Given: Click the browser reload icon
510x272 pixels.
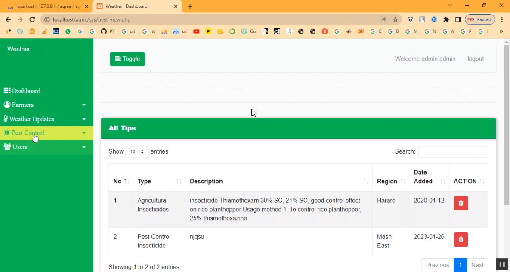Looking at the screenshot, I should click(32, 19).
